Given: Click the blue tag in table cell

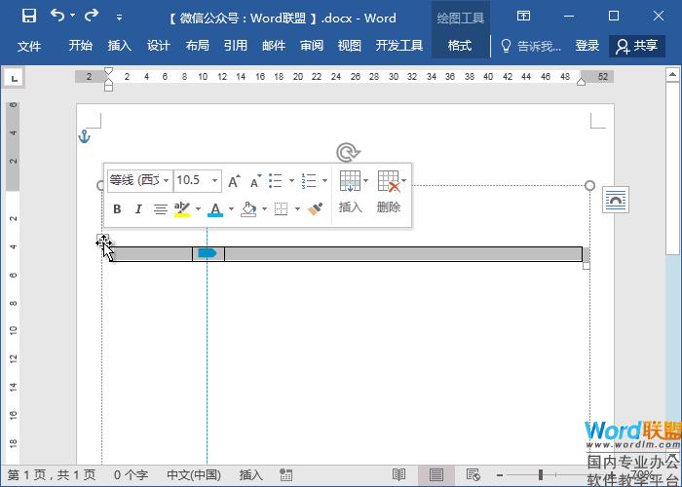Looking at the screenshot, I should 207,253.
